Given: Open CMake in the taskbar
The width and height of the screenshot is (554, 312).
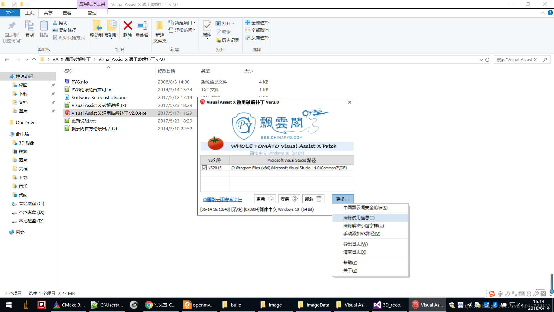Looking at the screenshot, I should tap(69, 305).
